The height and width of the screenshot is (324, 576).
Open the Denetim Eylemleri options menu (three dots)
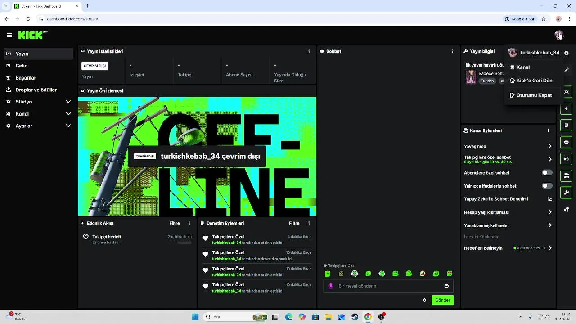point(309,223)
